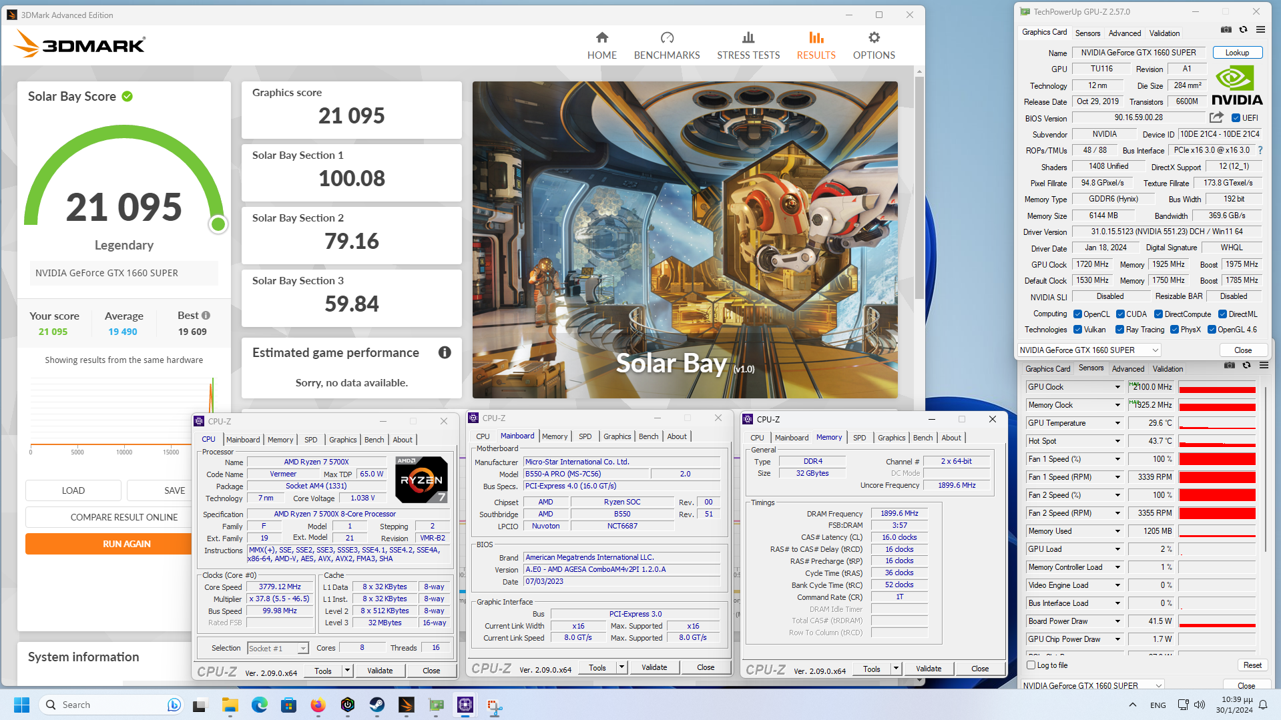Image resolution: width=1281 pixels, height=720 pixels.
Task: Open the Advanced tab in upper GPU-Z window
Action: pyautogui.click(x=1125, y=33)
